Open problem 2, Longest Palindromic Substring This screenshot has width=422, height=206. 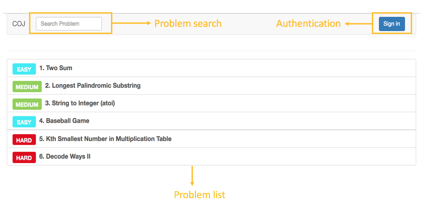point(92,86)
